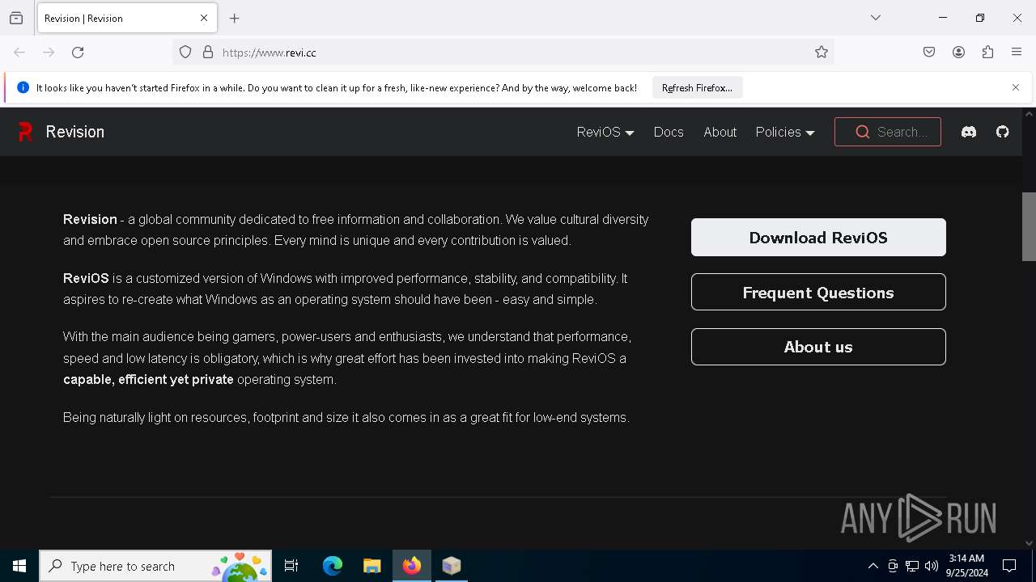The image size is (1036, 582).
Task: Focus the site Search field
Action: [x=888, y=132]
